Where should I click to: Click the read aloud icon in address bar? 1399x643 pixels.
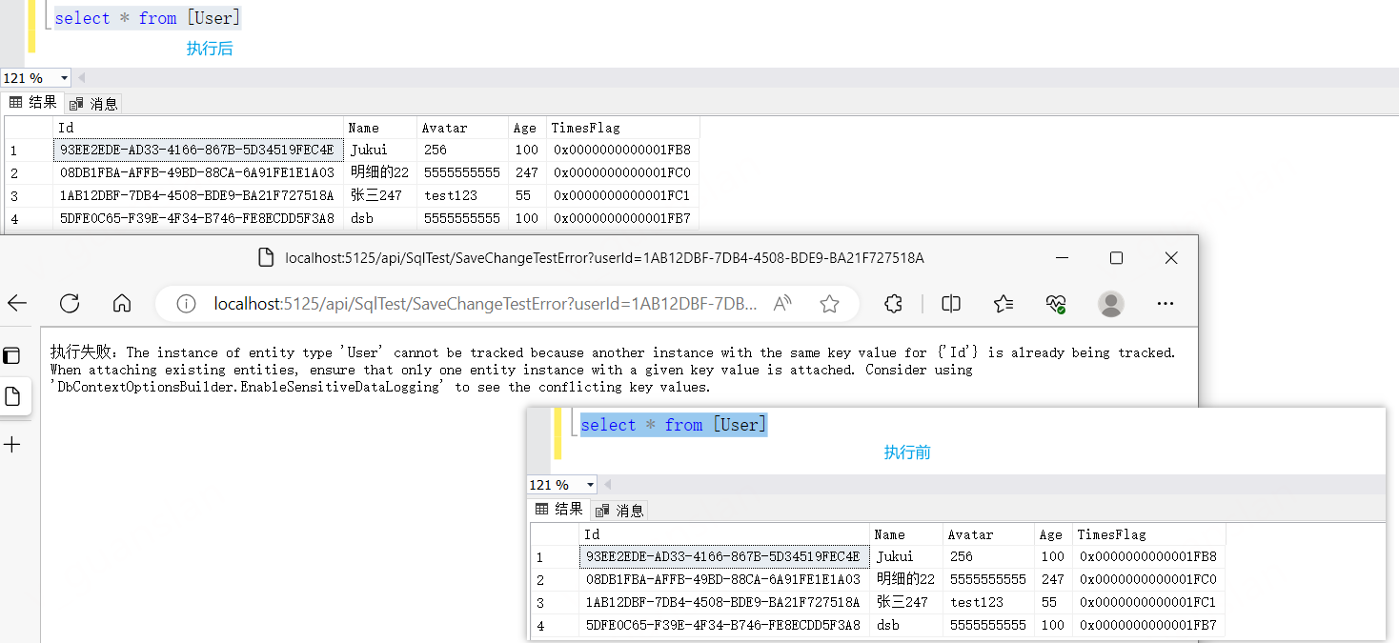pos(782,304)
